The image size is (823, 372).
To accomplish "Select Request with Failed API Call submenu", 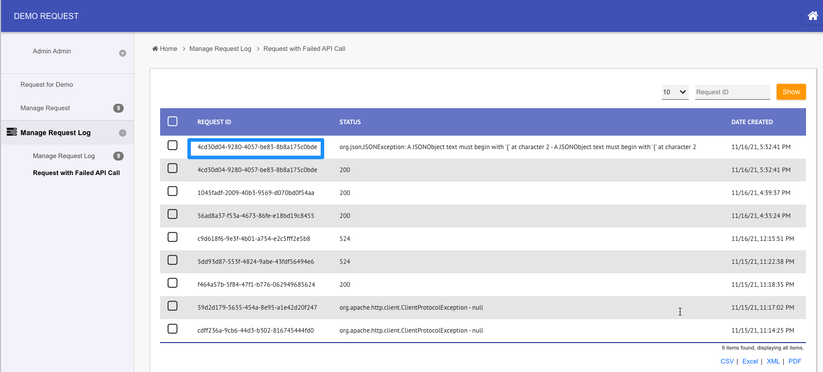I will [x=76, y=173].
